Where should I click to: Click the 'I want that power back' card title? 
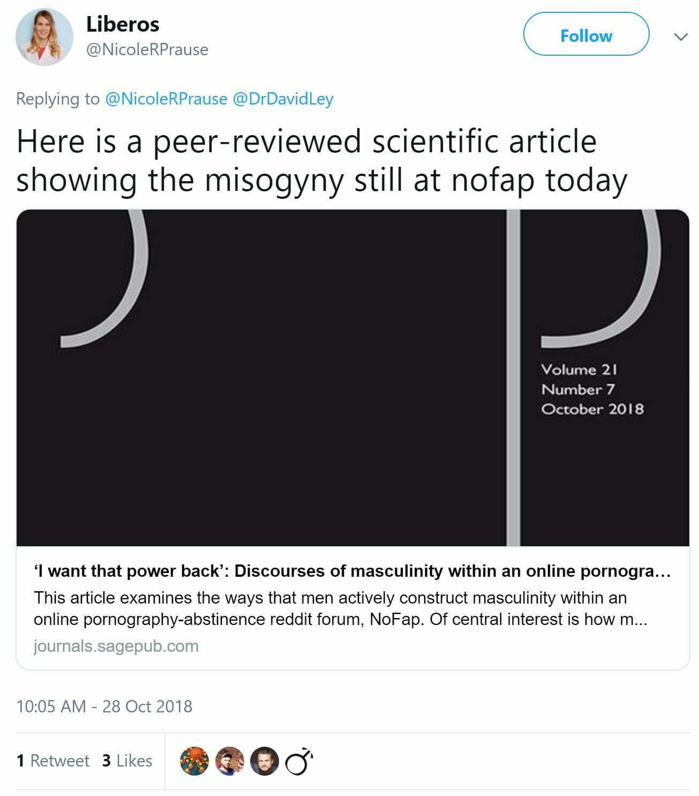pyautogui.click(x=352, y=571)
